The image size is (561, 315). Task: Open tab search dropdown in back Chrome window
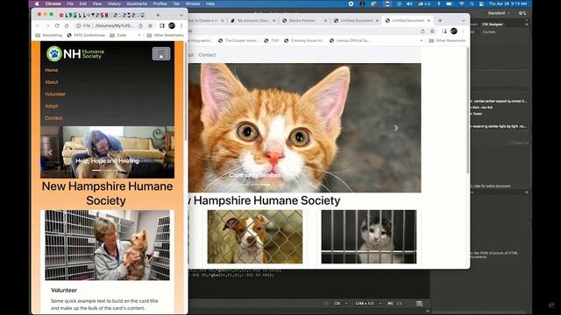[x=464, y=21]
